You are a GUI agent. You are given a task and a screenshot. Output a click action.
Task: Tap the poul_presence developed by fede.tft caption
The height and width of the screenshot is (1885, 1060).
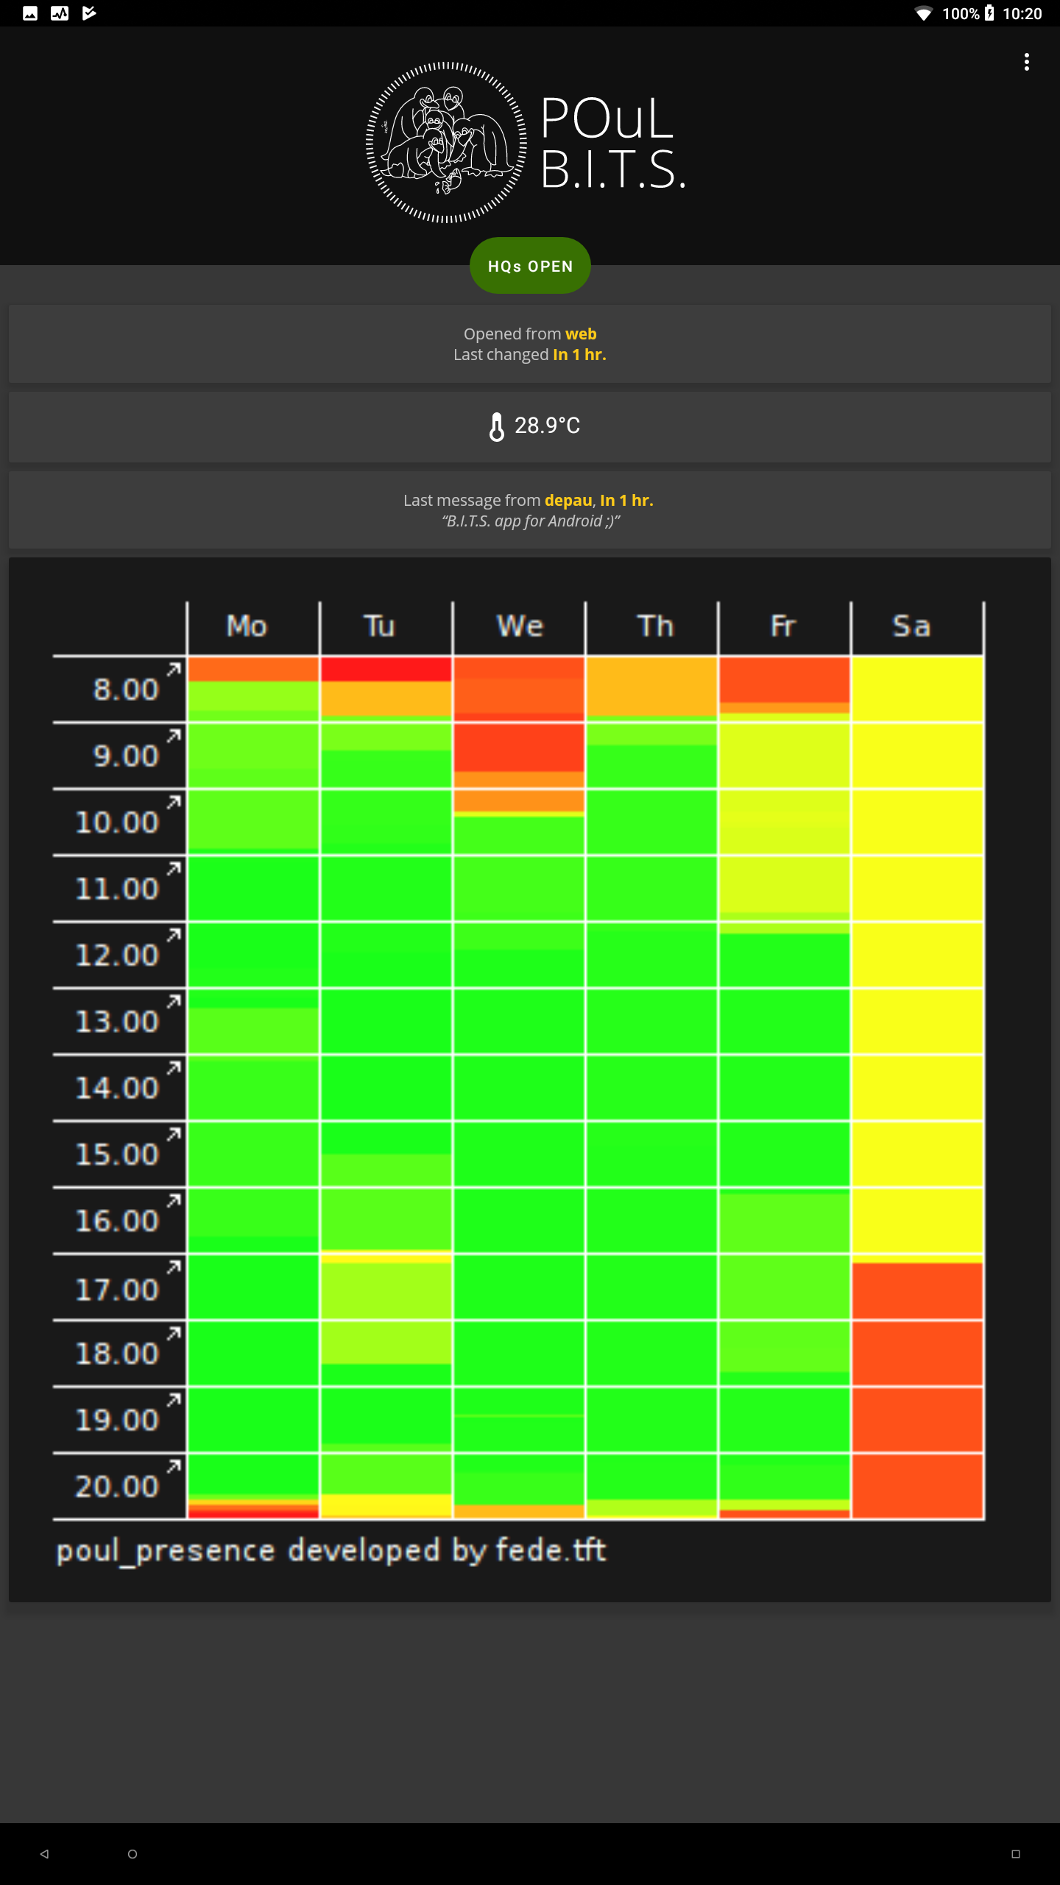coord(331,1550)
